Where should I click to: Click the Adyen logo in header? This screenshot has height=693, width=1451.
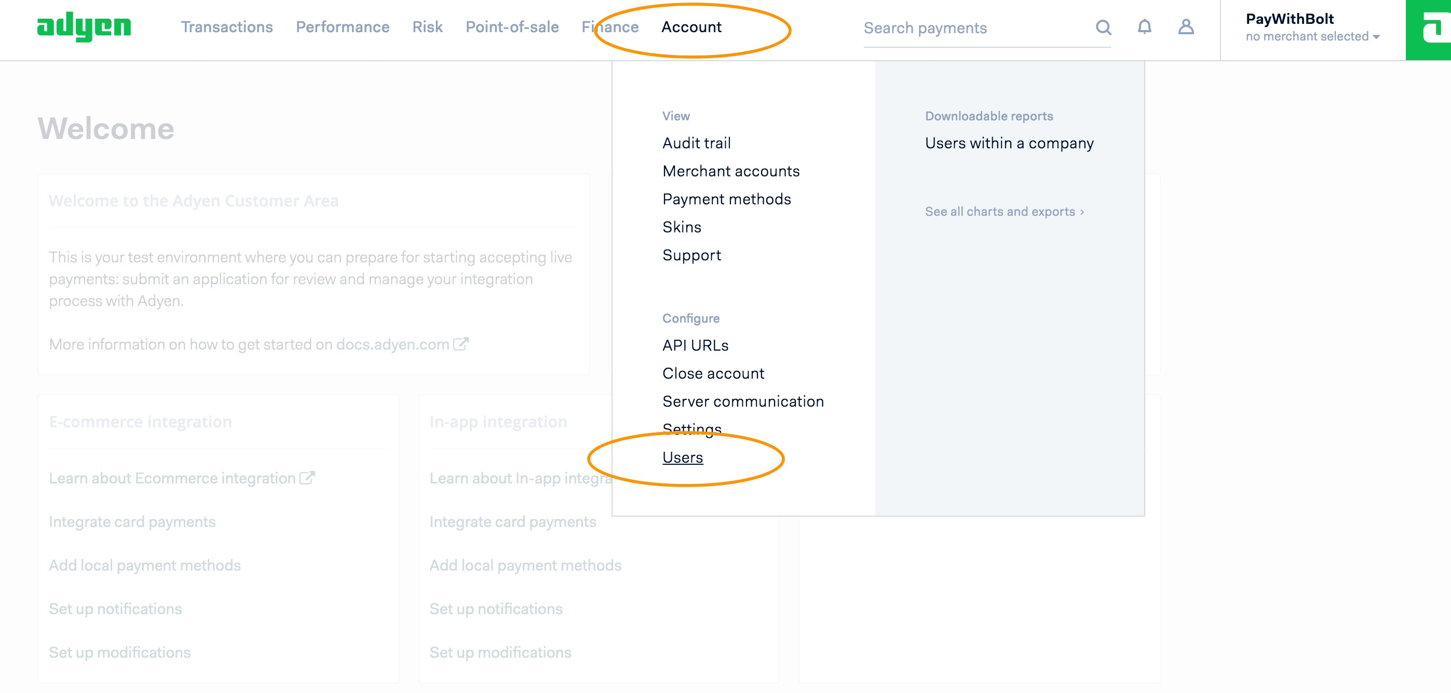(x=84, y=27)
